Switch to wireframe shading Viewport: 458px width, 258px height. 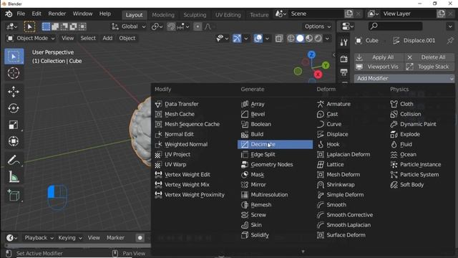[x=291, y=38]
